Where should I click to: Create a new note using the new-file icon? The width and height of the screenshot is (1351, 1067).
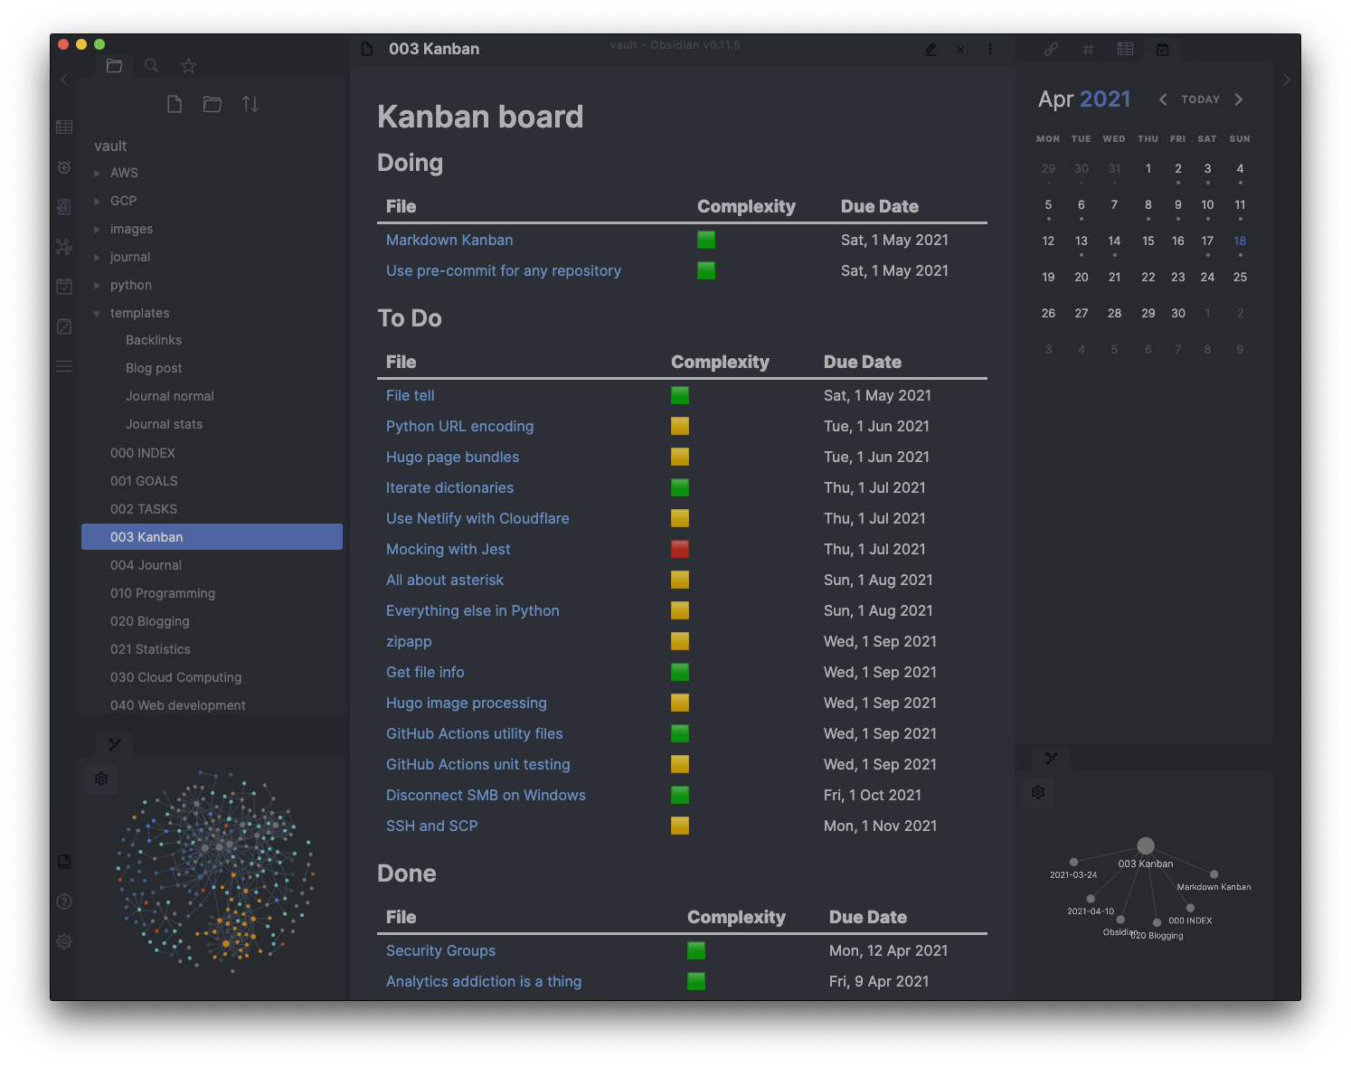[x=175, y=104]
